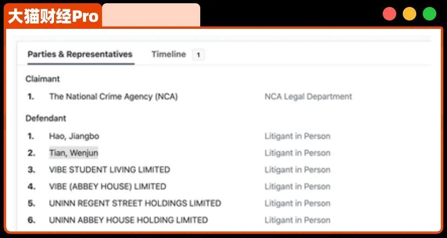Screen dimensions: 447x238
Task: Open the Parties & Representatives tab
Action: [80, 54]
